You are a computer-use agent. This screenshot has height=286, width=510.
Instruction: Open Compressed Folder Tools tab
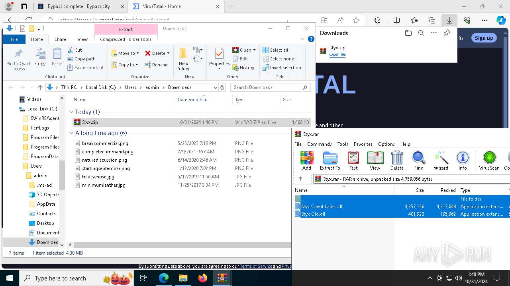(126, 39)
